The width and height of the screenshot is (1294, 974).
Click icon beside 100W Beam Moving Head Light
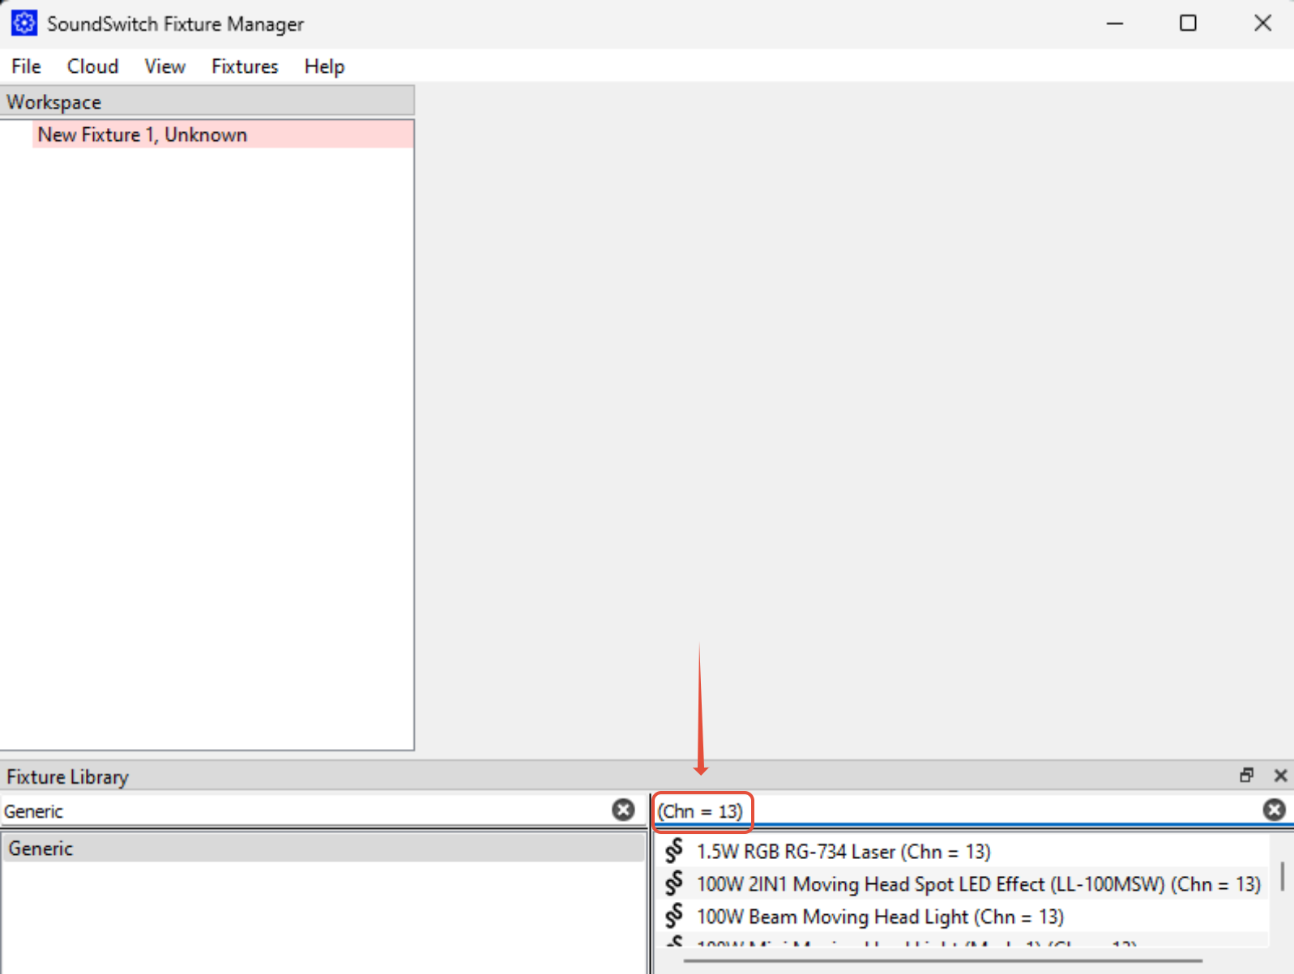point(674,916)
